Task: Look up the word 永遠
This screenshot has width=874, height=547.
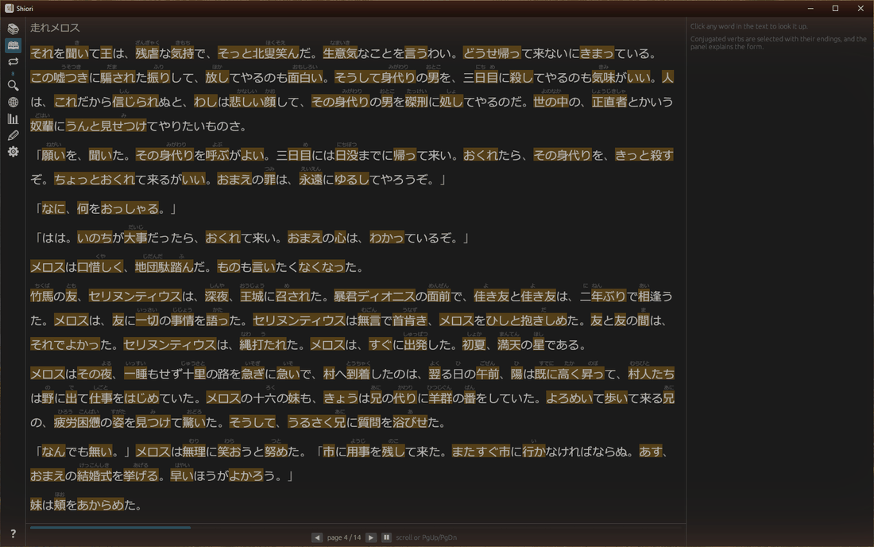Action: coord(311,179)
